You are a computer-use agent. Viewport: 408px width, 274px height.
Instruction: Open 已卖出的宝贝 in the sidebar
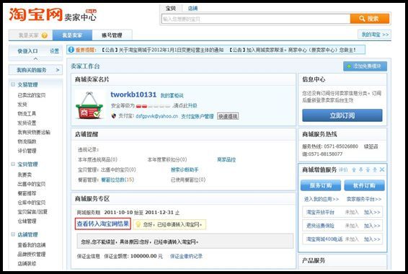click(32, 95)
